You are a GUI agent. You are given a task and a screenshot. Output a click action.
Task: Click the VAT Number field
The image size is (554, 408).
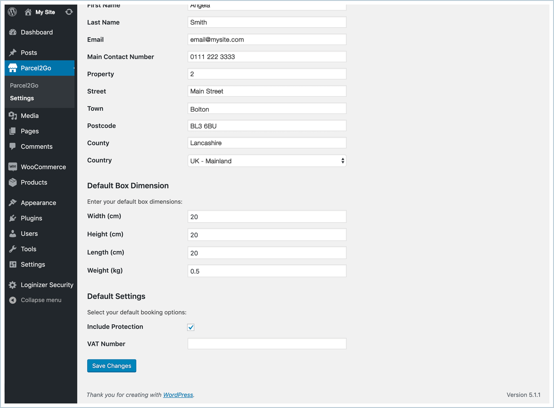[x=267, y=344]
